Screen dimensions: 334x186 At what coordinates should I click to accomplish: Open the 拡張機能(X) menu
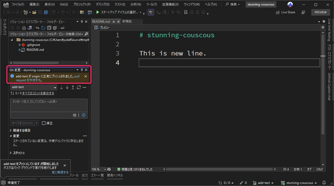(x=170, y=4)
